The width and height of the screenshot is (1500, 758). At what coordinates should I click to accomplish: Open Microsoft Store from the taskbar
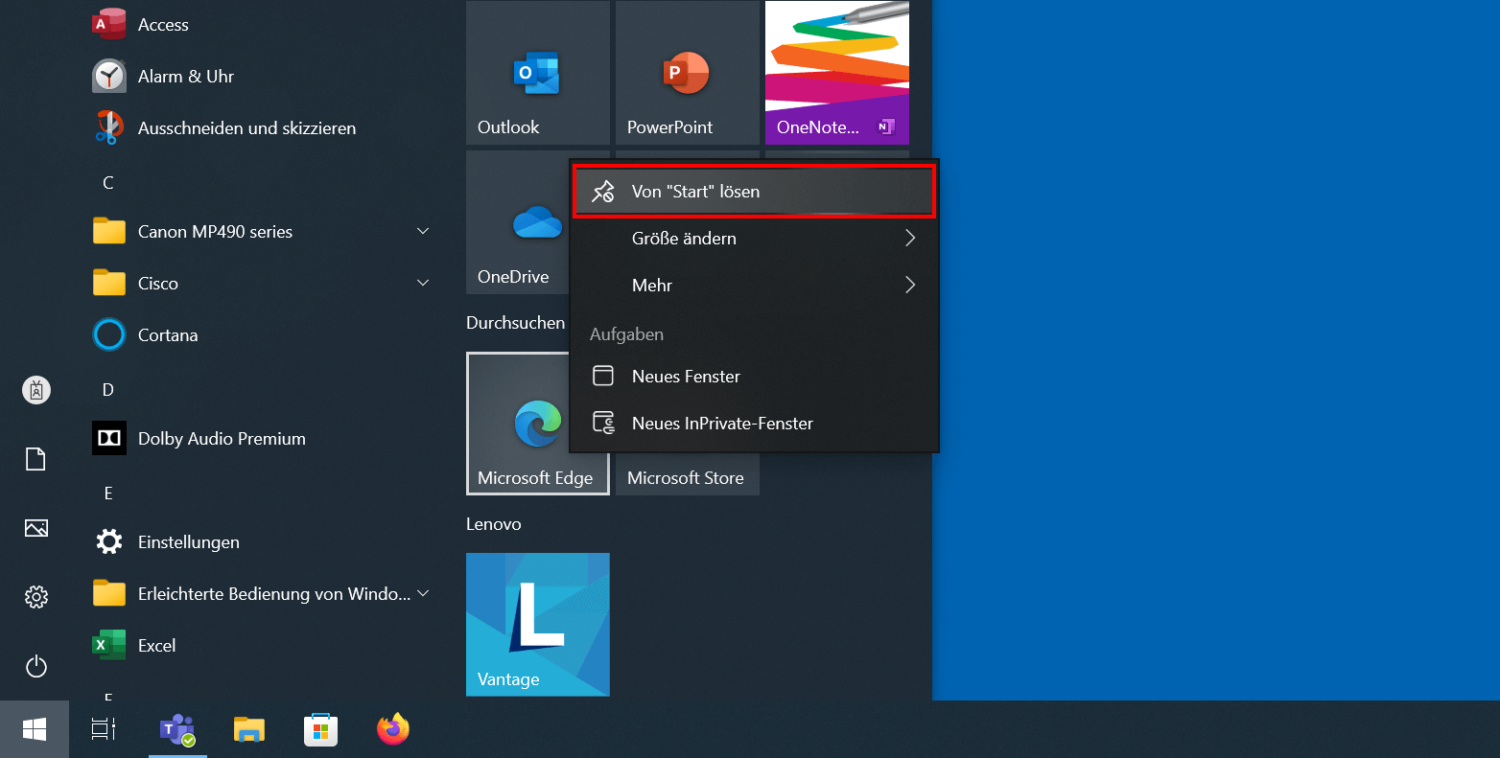point(320,729)
